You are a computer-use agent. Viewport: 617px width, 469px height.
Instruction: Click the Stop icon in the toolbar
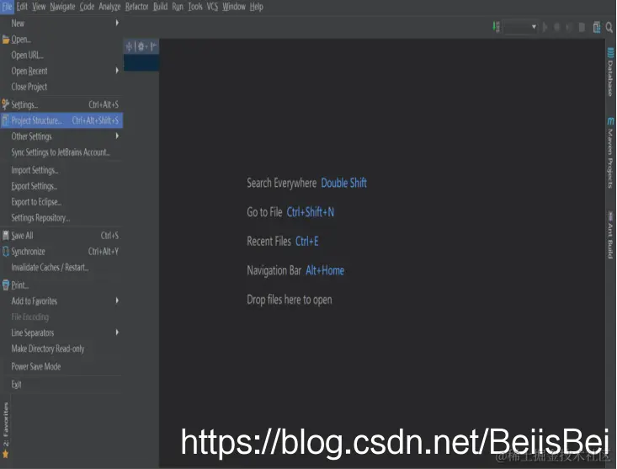tap(582, 27)
